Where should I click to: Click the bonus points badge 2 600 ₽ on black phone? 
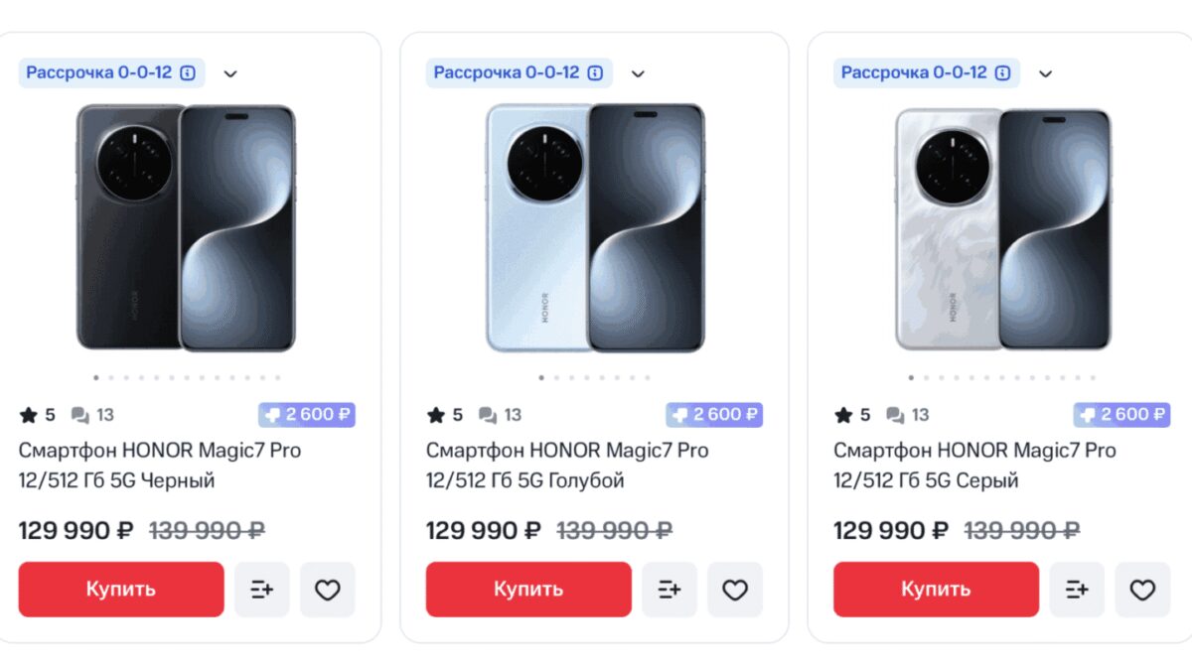tap(307, 415)
